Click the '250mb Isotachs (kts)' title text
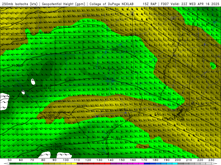Viewport: 221px width, 165px height. pyautogui.click(x=20, y=4)
